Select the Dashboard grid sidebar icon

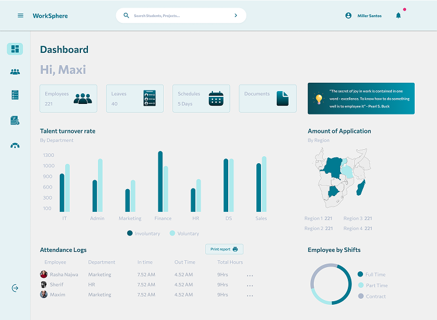pyautogui.click(x=15, y=49)
